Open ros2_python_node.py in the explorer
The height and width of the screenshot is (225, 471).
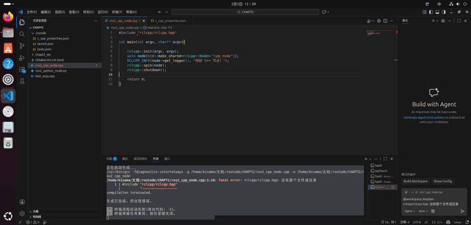51,70
